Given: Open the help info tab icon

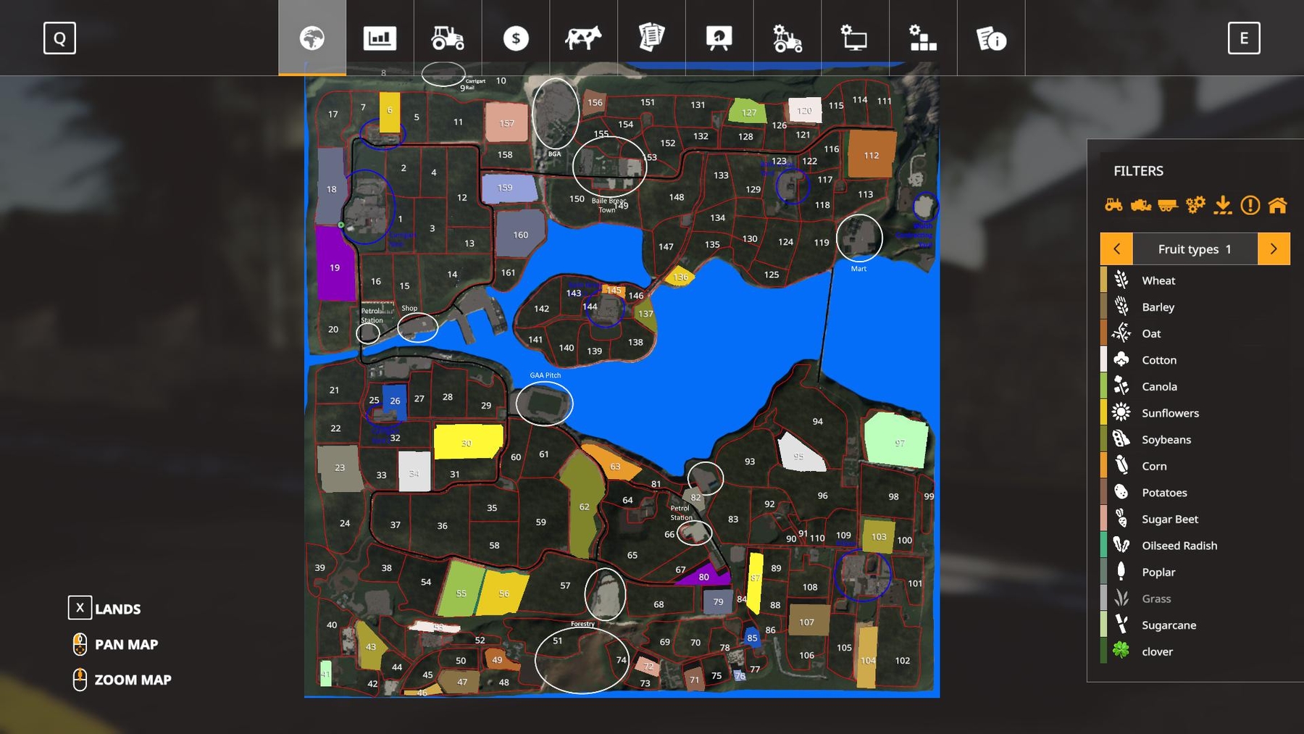Looking at the screenshot, I should click(991, 38).
